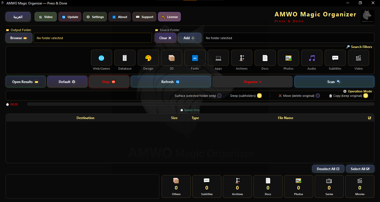Start the Scan
This screenshot has height=202, width=380.
click(334, 82)
